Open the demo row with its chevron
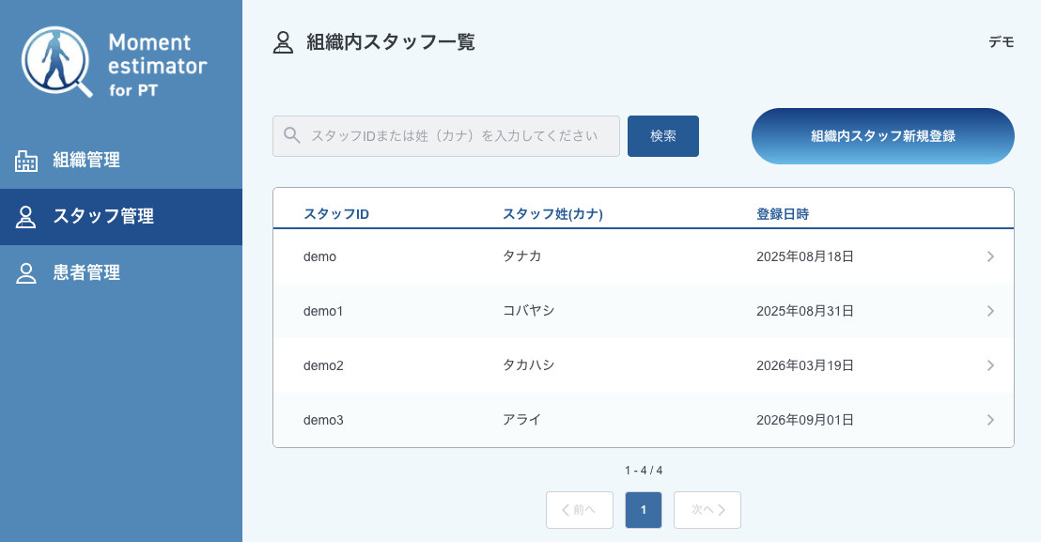The height and width of the screenshot is (542, 1041). coord(990,256)
